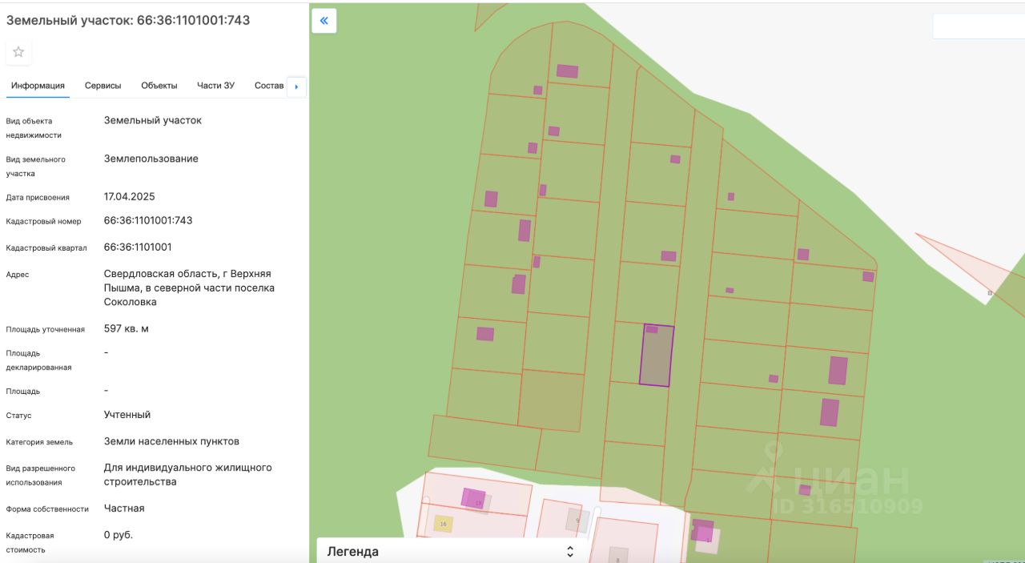Click building number 8 near the legend
This screenshot has width=1025, height=563.
[x=617, y=554]
